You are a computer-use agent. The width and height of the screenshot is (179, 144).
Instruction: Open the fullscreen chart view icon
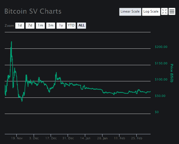click(x=164, y=11)
